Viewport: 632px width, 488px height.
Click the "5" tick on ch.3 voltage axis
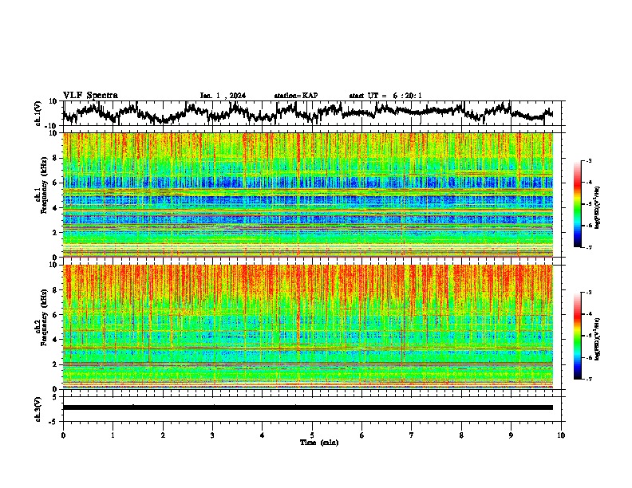[55, 397]
